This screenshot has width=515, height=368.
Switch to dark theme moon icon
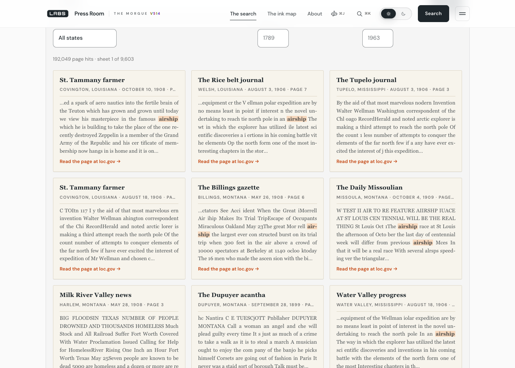click(404, 14)
